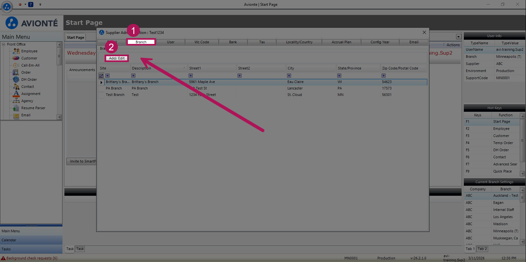
Task: Click the first Task tab at bottom
Action: 70,249
